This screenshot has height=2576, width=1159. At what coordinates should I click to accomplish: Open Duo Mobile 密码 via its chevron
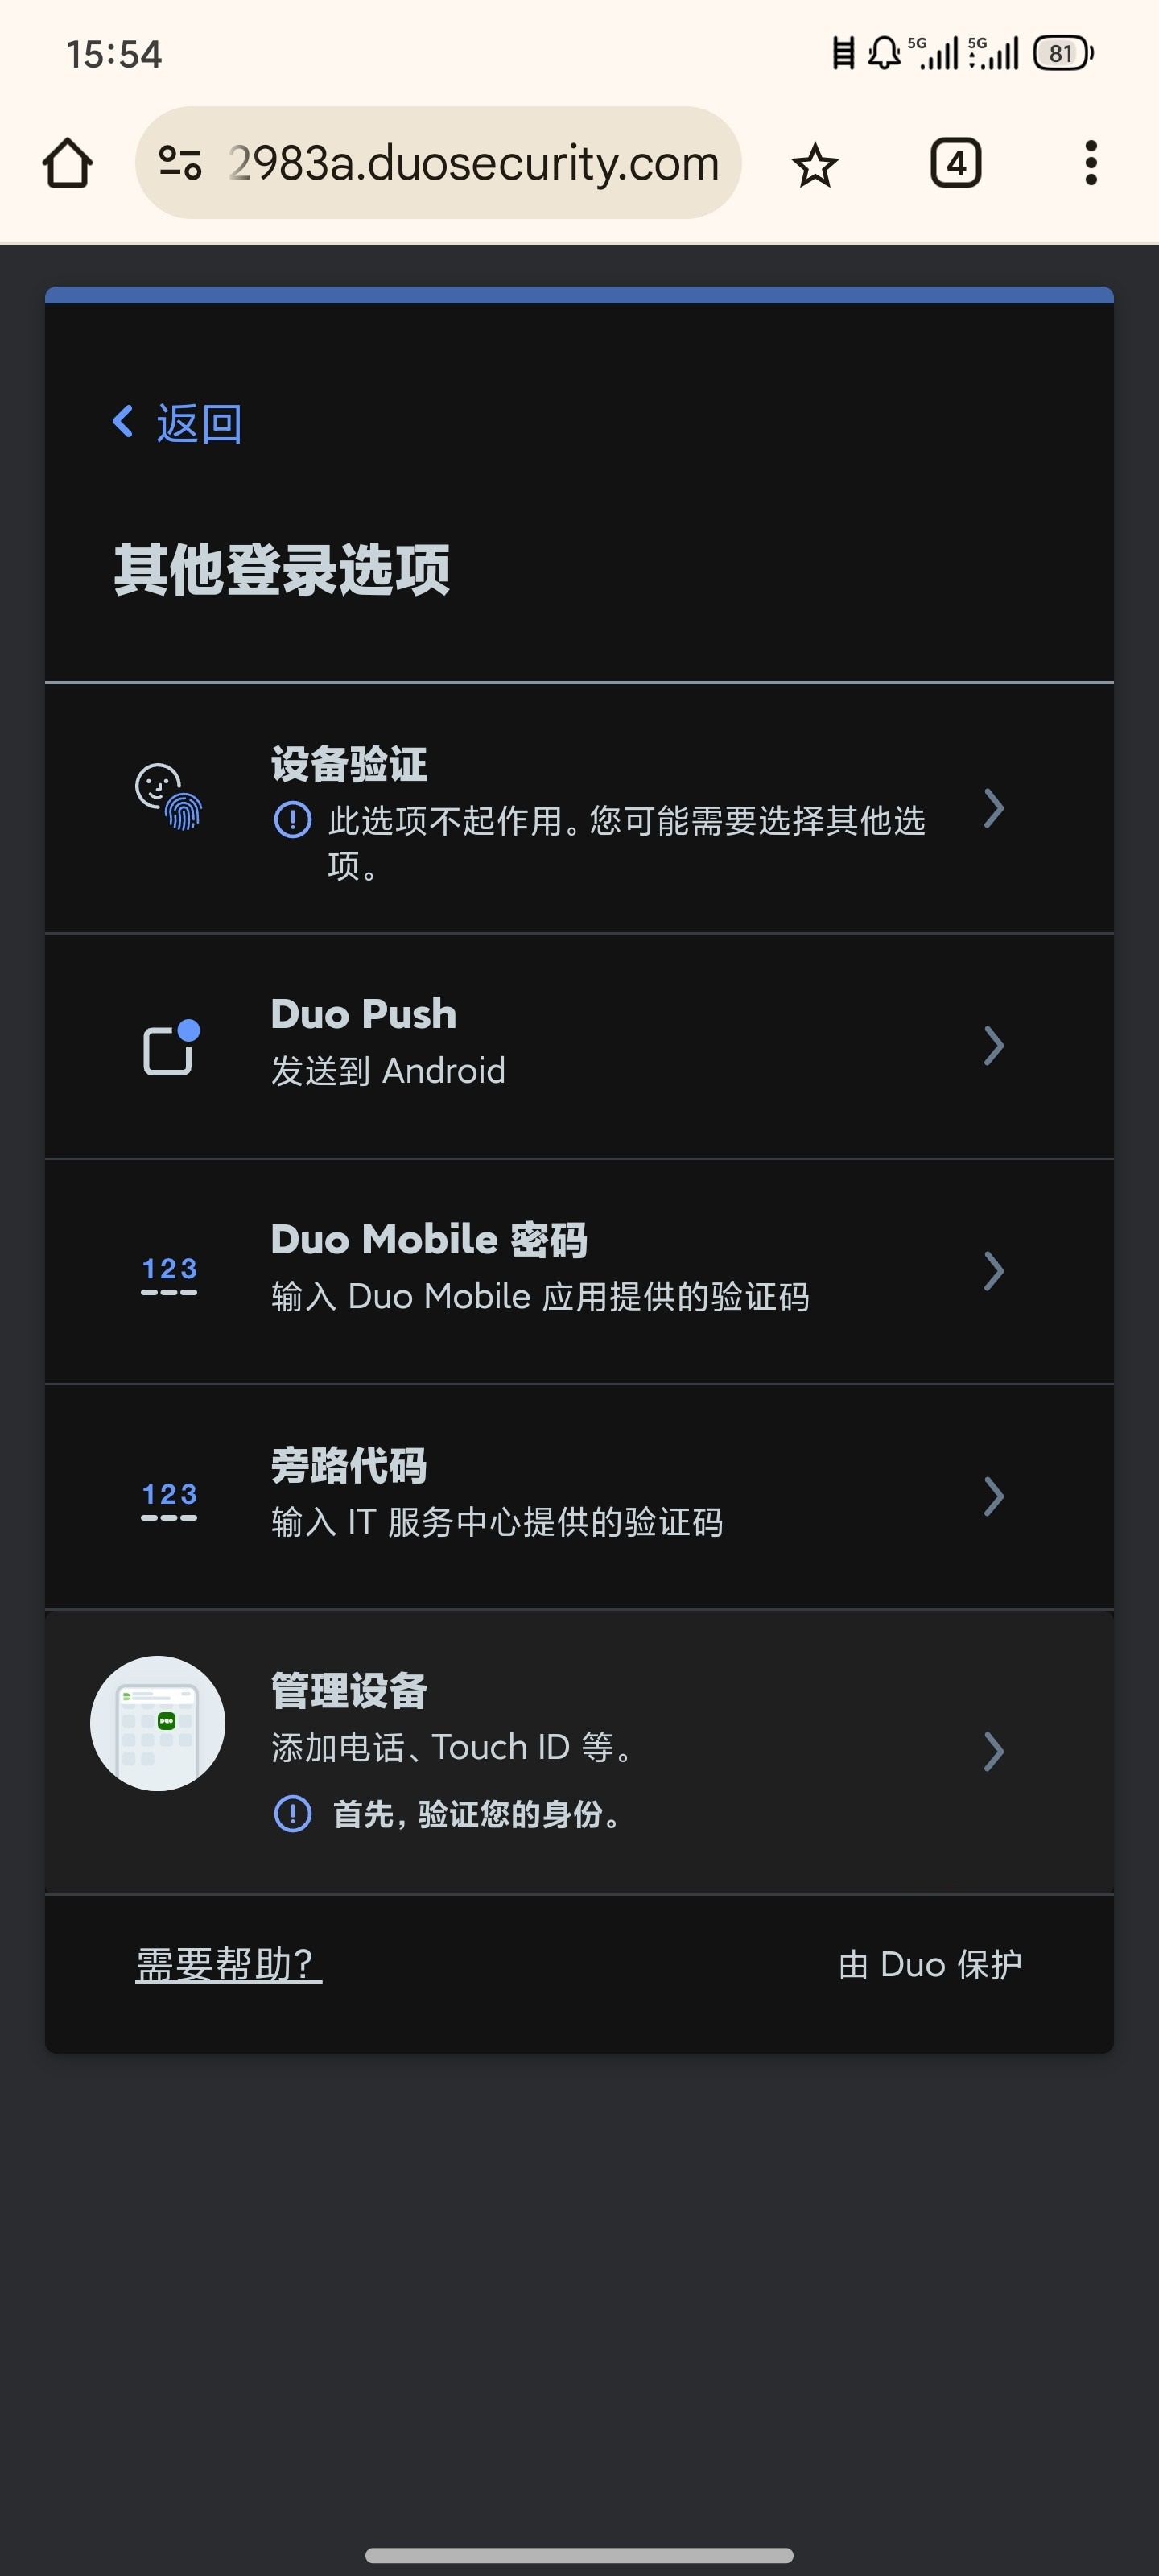pos(993,1271)
